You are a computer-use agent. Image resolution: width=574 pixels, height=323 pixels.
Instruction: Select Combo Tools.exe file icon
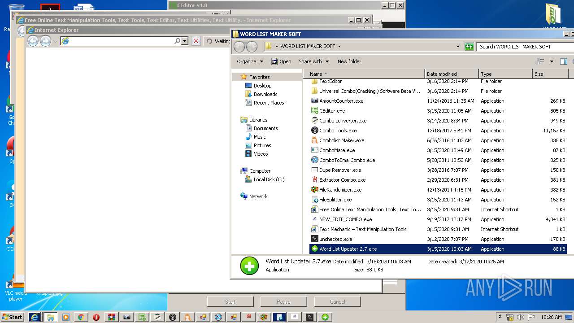(314, 131)
